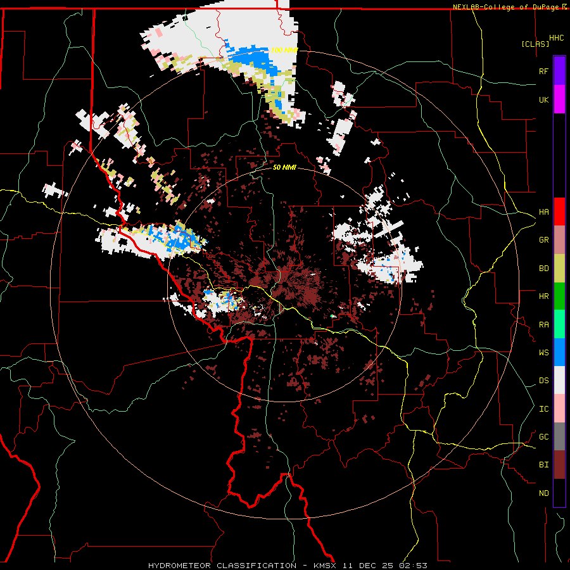Click the 'HA' legend label
The height and width of the screenshot is (570, 570).
point(543,212)
